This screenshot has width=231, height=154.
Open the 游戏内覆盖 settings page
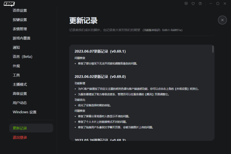[x=22, y=38]
